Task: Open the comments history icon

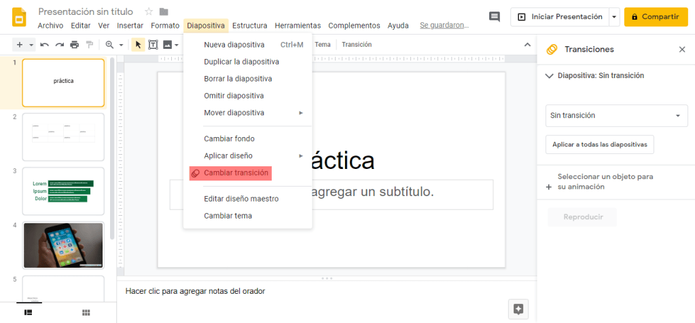Action: [x=495, y=17]
